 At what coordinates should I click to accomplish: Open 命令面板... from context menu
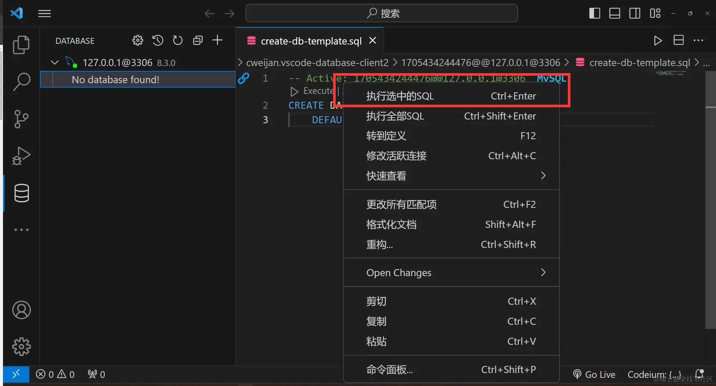coord(451,370)
